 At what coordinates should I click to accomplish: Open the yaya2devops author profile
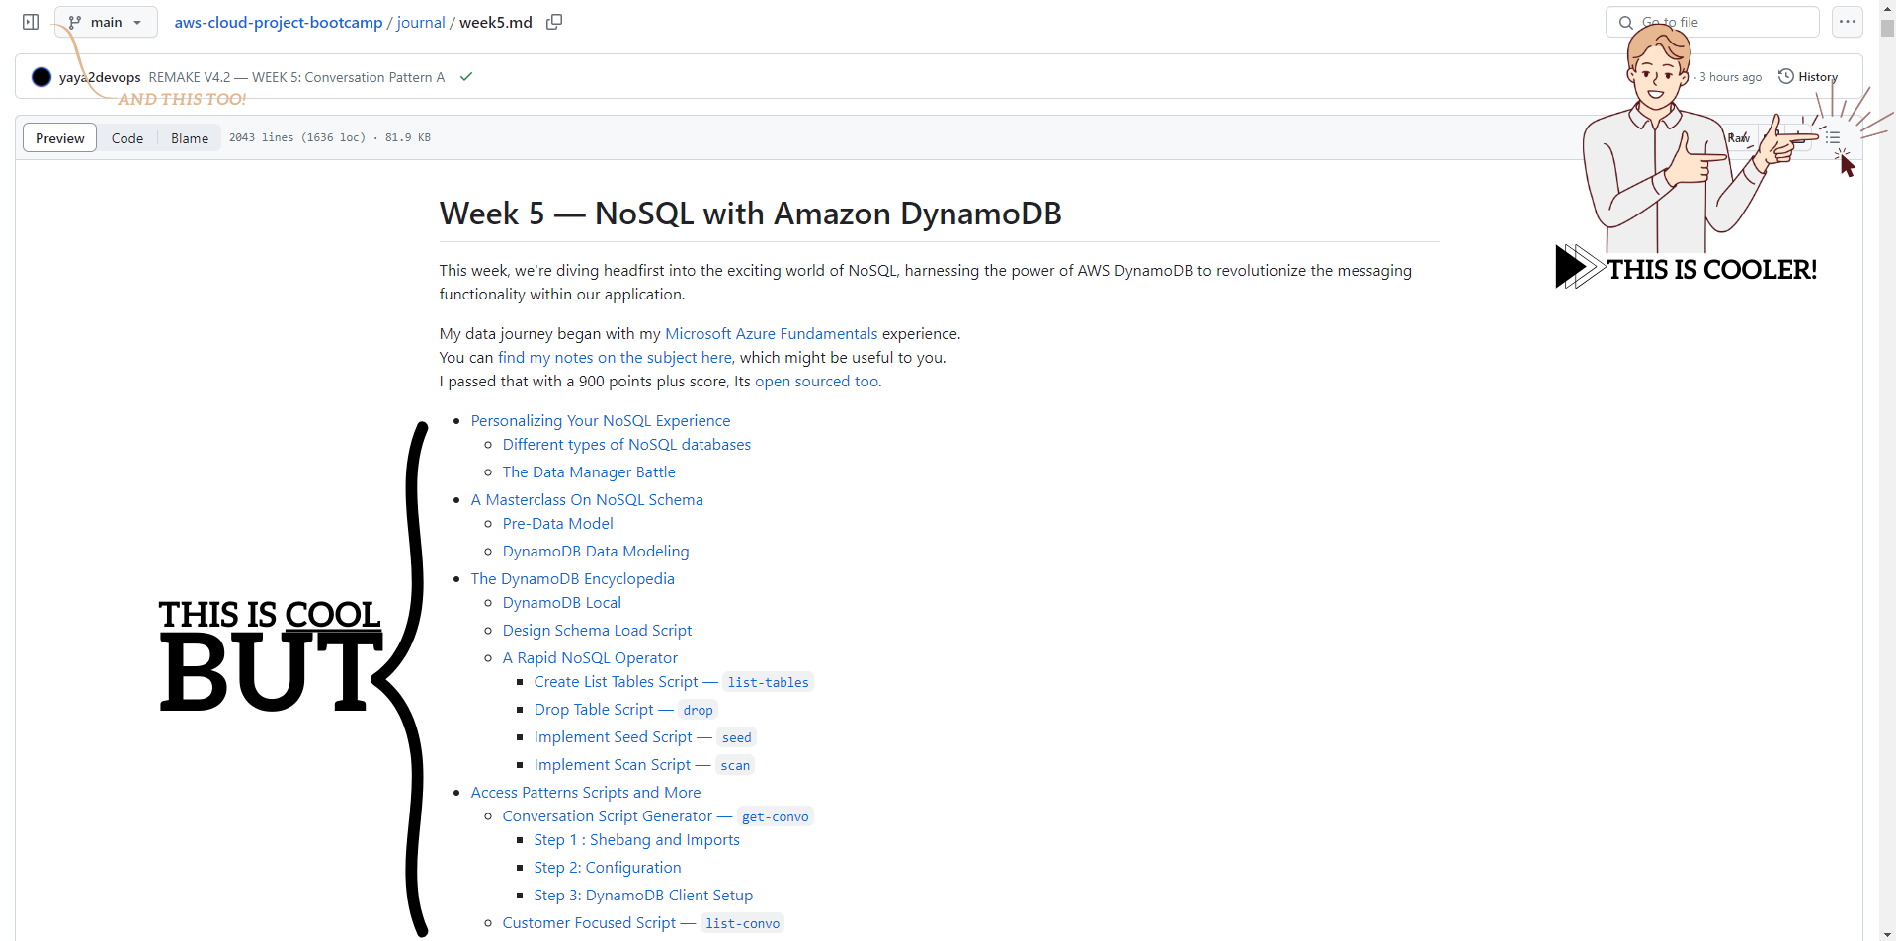click(99, 77)
